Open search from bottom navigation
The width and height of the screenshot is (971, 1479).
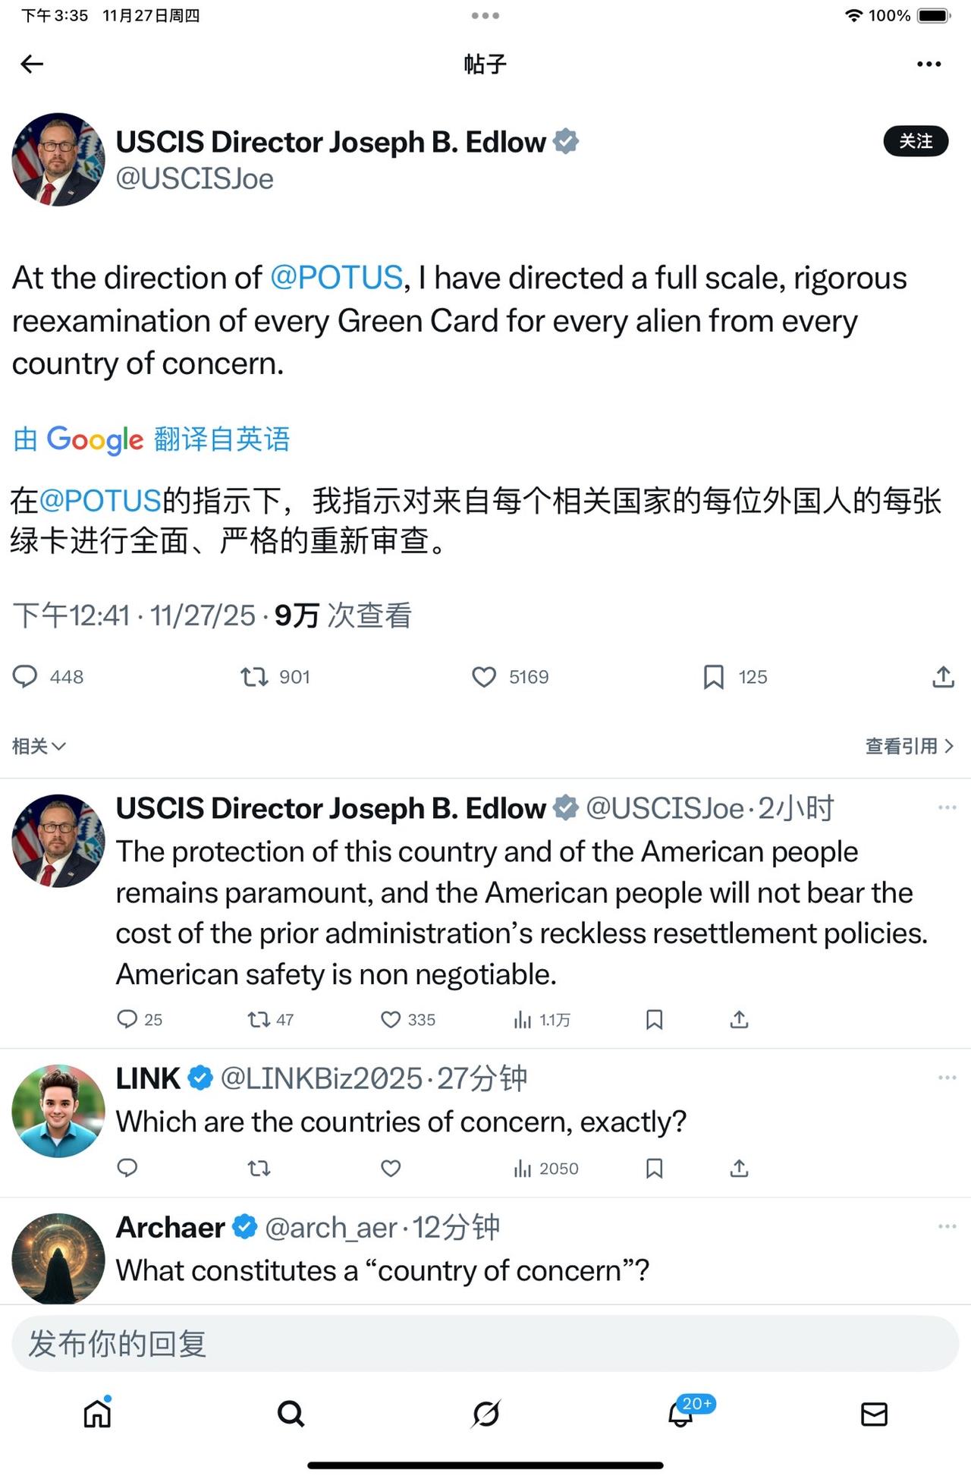click(291, 1414)
